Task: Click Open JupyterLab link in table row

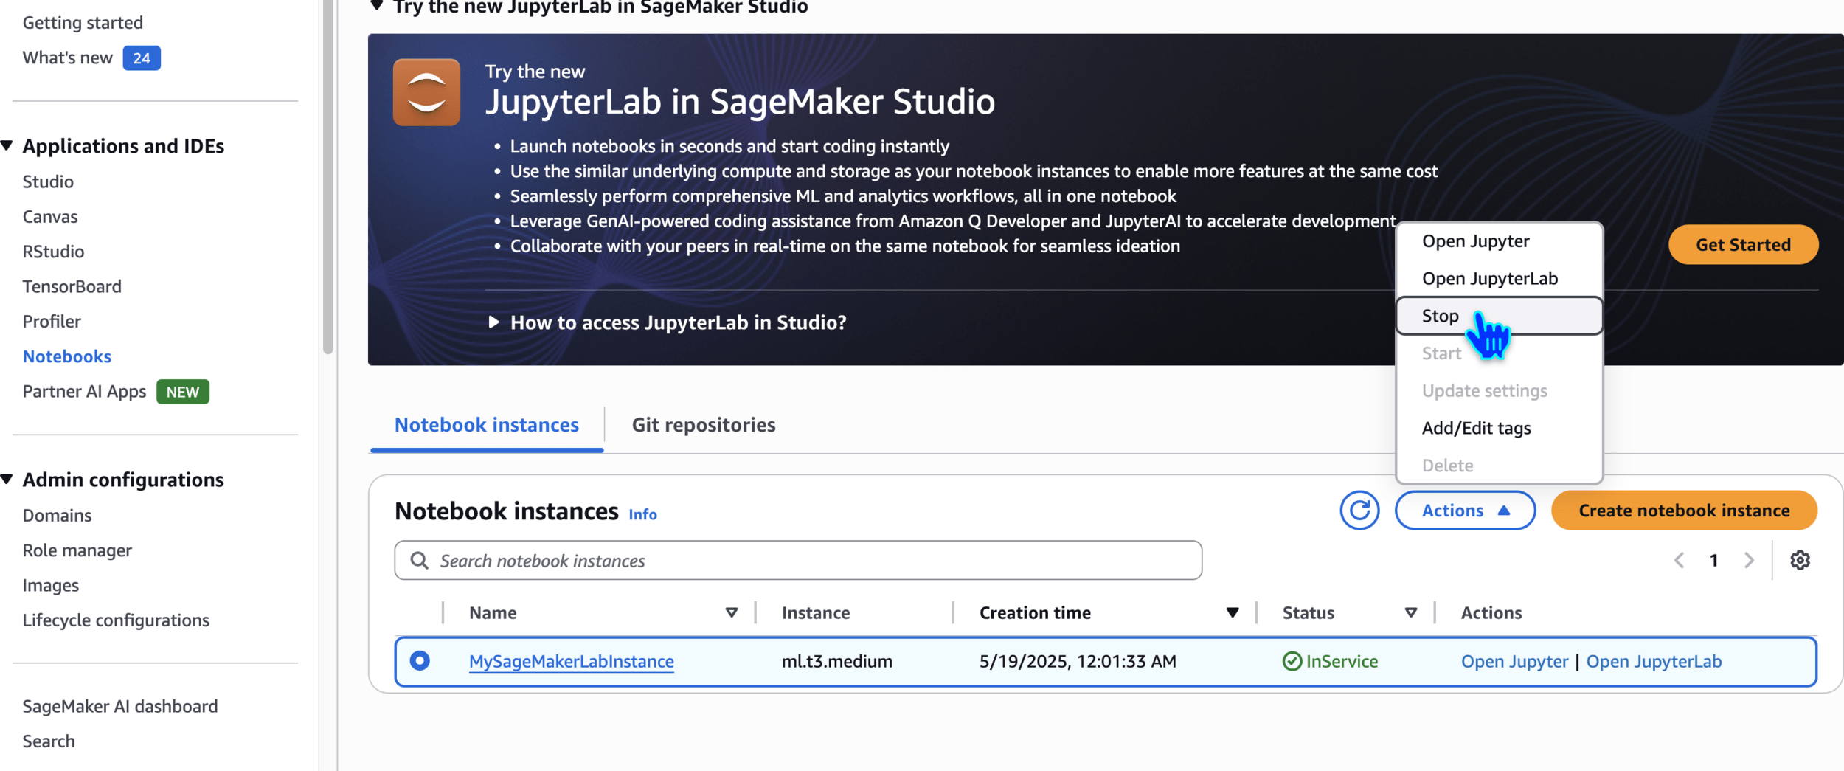Action: 1654,661
